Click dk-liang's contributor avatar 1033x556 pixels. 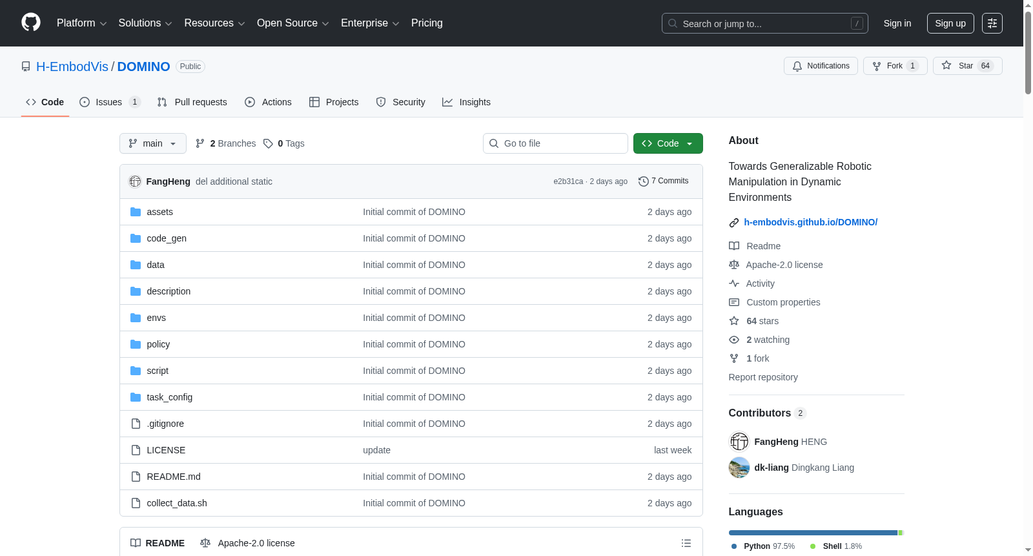tap(739, 468)
